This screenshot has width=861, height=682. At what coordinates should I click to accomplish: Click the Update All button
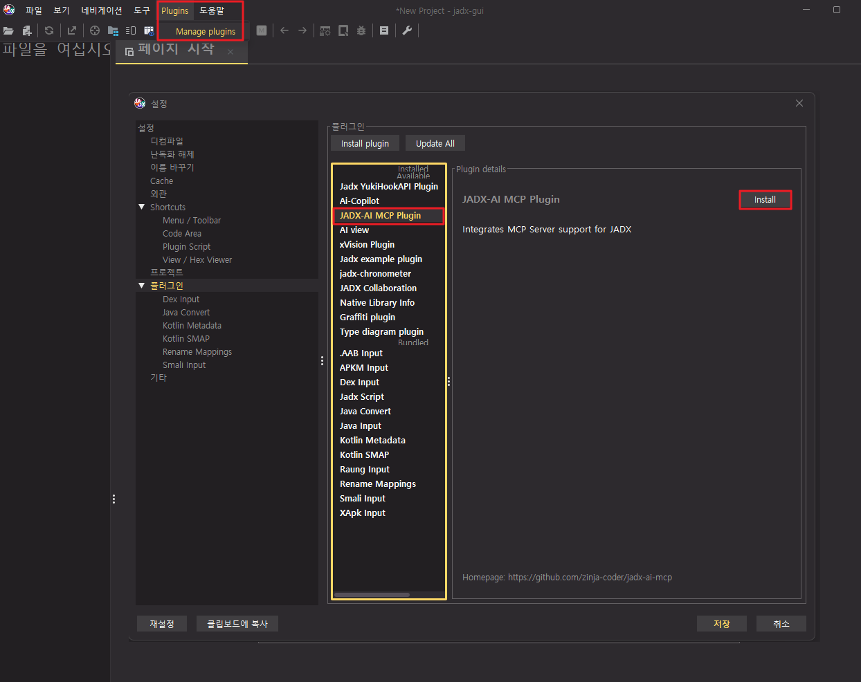coord(435,143)
